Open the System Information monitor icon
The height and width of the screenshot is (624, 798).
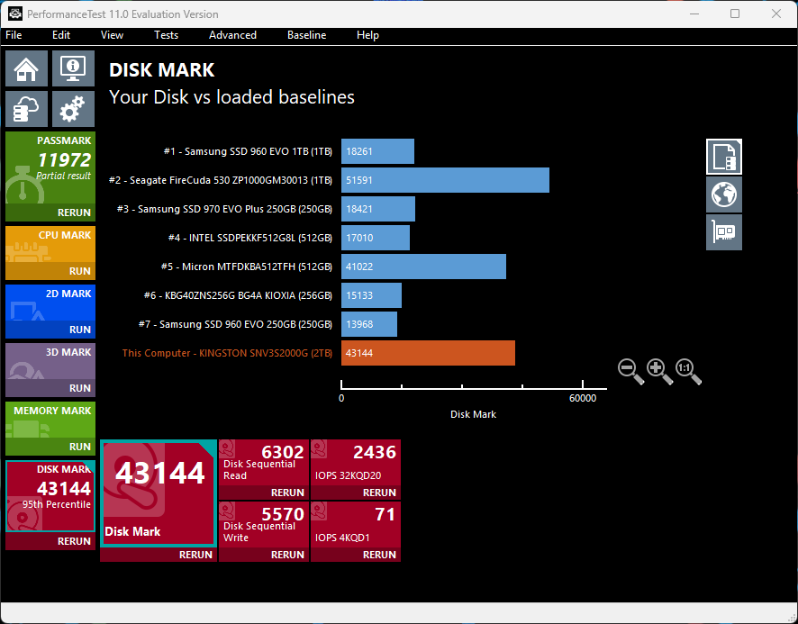73,68
